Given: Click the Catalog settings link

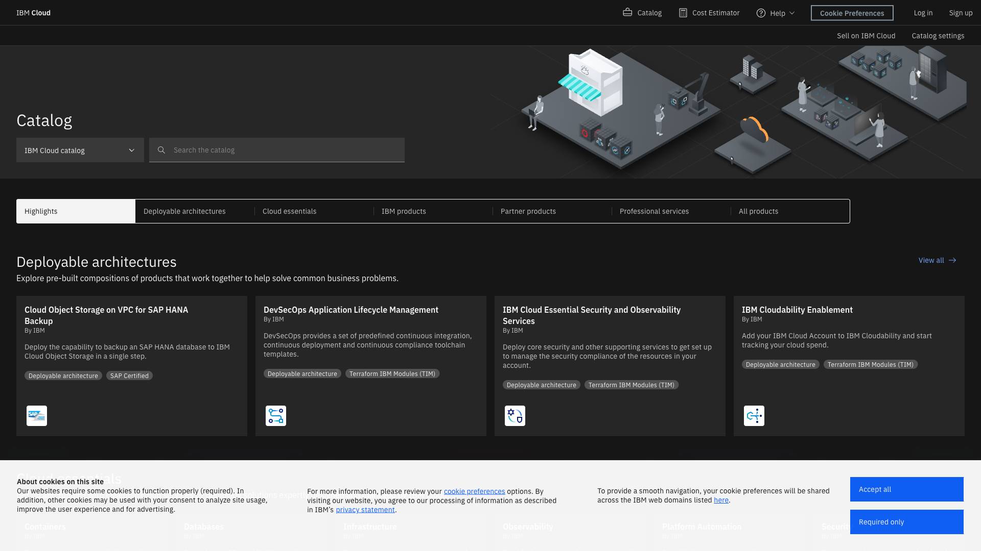Looking at the screenshot, I should [x=938, y=36].
